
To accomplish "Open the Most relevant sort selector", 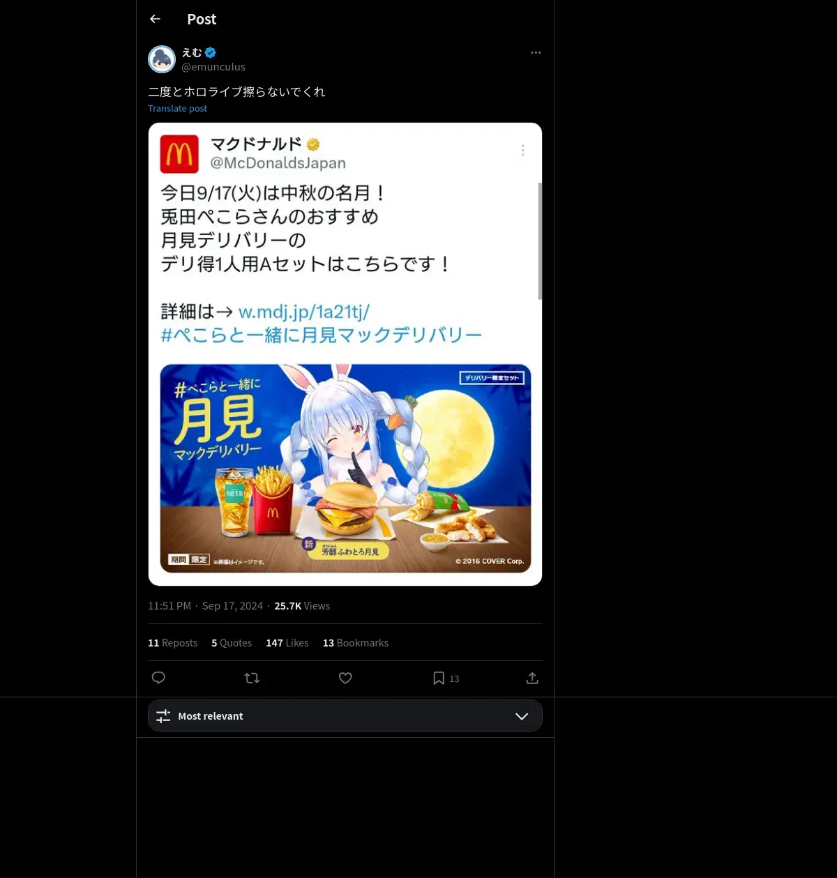I will (x=345, y=716).
